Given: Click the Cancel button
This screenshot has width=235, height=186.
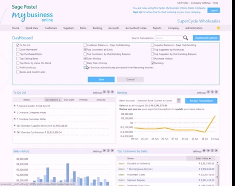Looking at the screenshot, I should tap(130, 80).
